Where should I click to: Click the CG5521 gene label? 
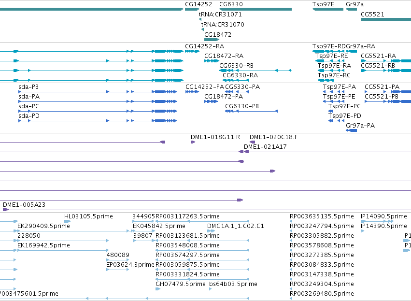coord(372,14)
